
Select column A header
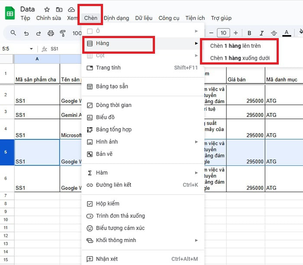pos(37,59)
